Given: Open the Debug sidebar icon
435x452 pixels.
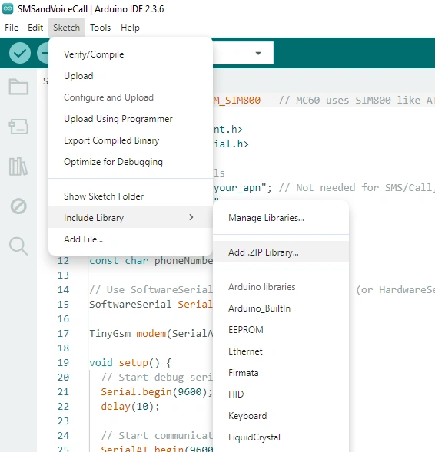Looking at the screenshot, I should tap(18, 206).
